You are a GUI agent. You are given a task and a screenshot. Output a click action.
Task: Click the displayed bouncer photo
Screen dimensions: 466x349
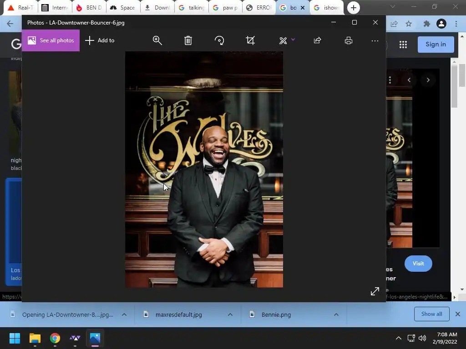[x=204, y=170]
